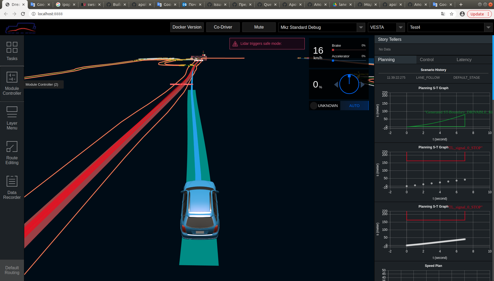The image size is (494, 281).
Task: Click the blue car in the 3D view
Action: point(200,210)
